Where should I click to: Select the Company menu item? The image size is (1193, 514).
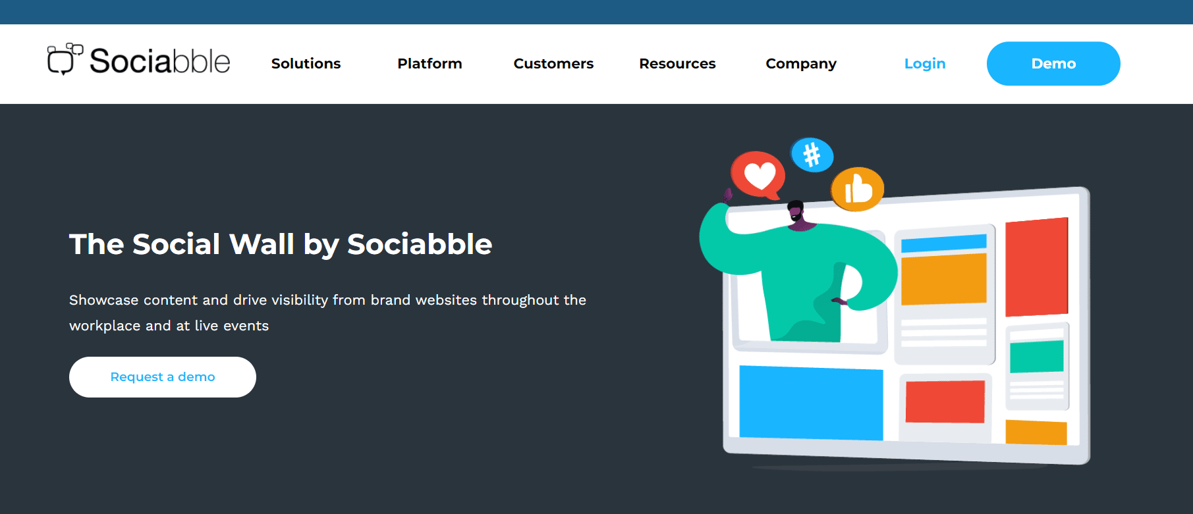pyautogui.click(x=801, y=64)
